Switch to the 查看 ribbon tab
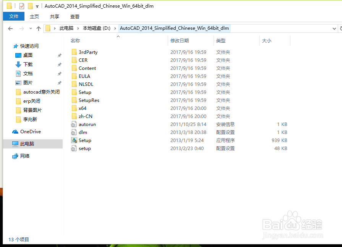 [75, 16]
